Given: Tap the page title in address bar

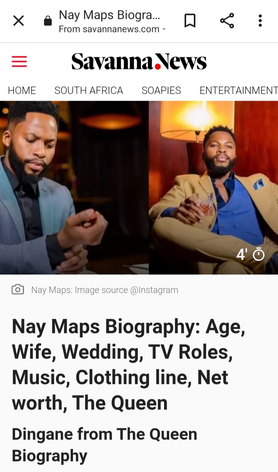Looking at the screenshot, I should [x=109, y=15].
